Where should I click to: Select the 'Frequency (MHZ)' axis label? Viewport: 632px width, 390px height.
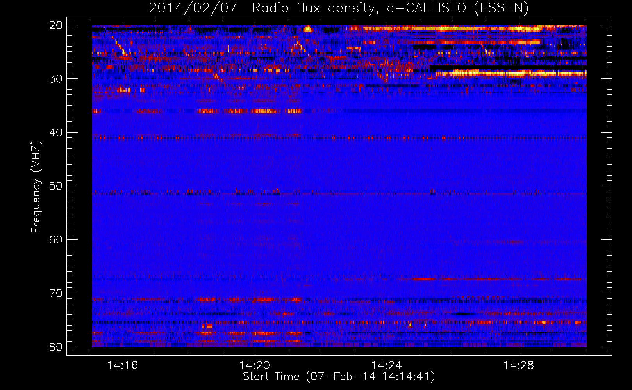click(x=36, y=187)
